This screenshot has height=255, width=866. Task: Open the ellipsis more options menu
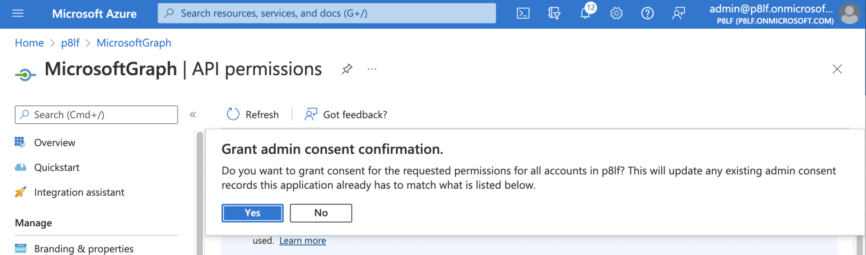[x=372, y=69]
